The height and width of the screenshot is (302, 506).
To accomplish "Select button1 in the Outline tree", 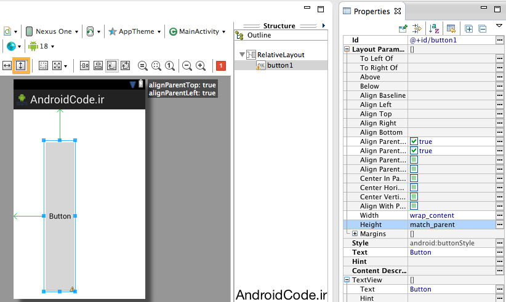I will (279, 65).
